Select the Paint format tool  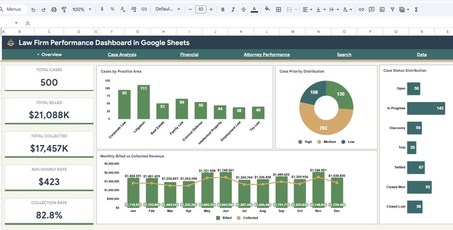[x=64, y=9]
